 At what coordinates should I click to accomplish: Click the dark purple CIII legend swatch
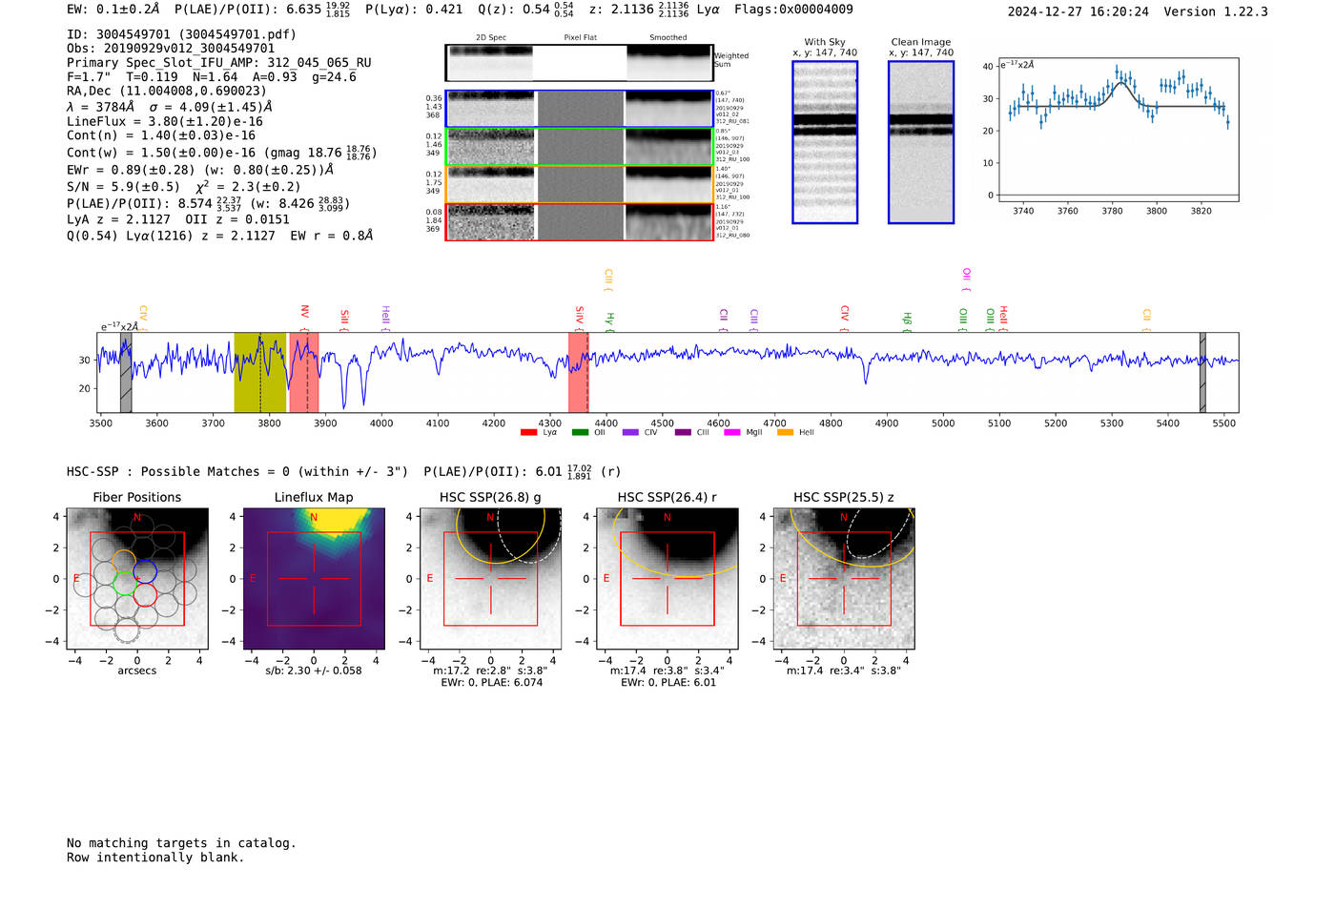click(682, 433)
